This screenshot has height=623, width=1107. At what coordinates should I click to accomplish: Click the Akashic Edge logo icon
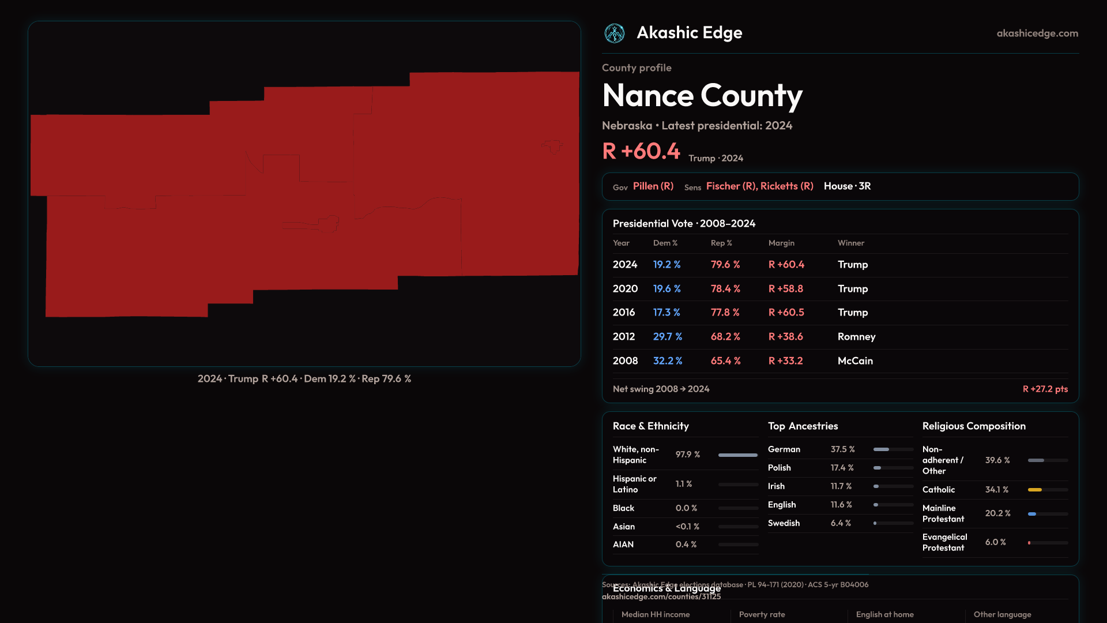click(614, 33)
